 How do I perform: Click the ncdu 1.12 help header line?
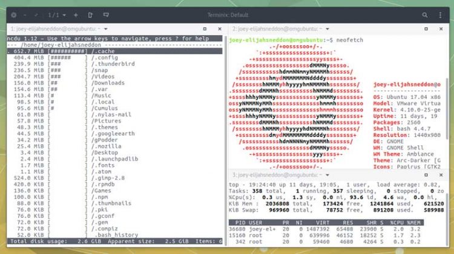115,39
